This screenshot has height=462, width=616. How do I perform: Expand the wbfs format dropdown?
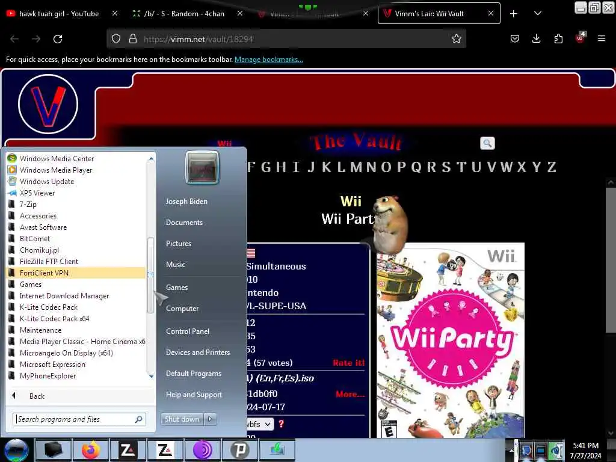point(260,424)
